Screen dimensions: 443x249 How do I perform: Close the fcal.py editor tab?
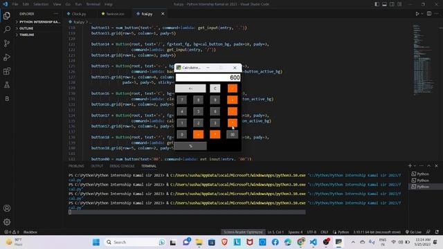click(163, 14)
